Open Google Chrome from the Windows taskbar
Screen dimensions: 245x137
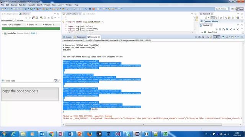pos(51,134)
